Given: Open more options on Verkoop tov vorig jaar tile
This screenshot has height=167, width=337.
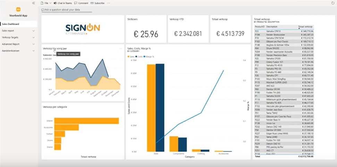Looking at the screenshot, I should 120,48.
